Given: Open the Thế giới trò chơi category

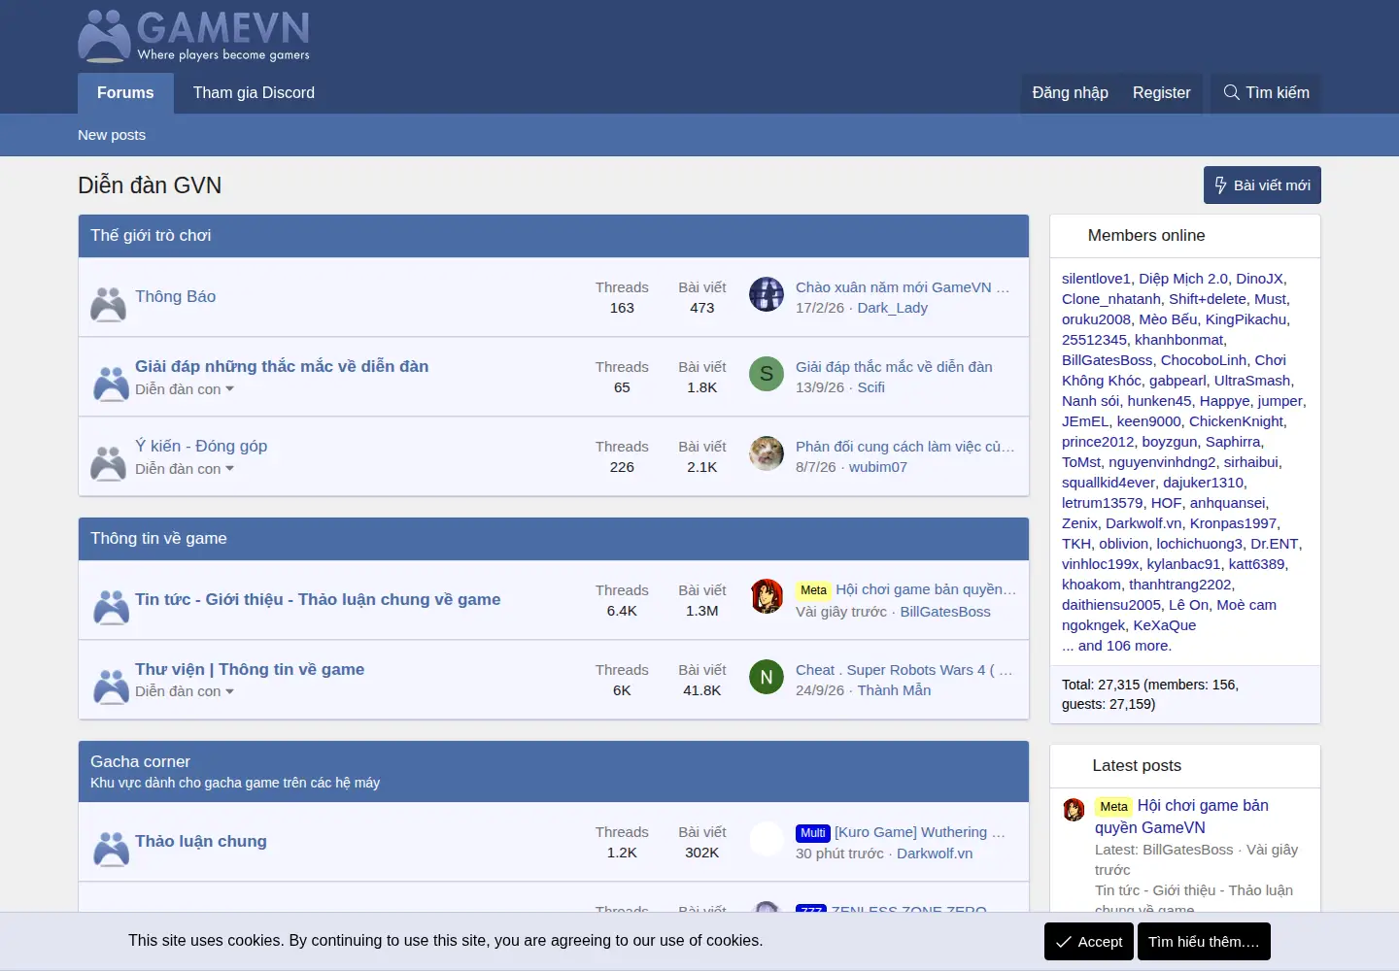Looking at the screenshot, I should click(x=151, y=236).
